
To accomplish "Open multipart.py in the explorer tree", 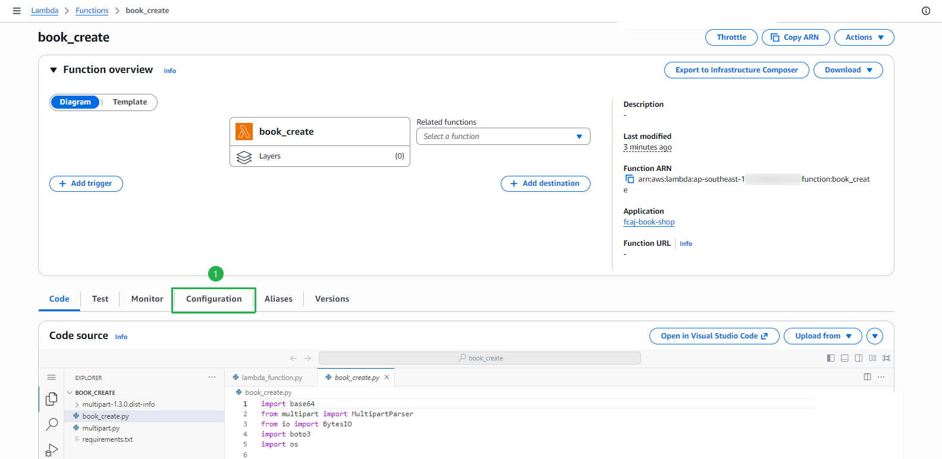I will pos(145,428).
